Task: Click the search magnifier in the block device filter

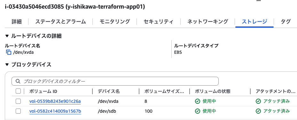Action: pyautogui.click(x=18, y=81)
